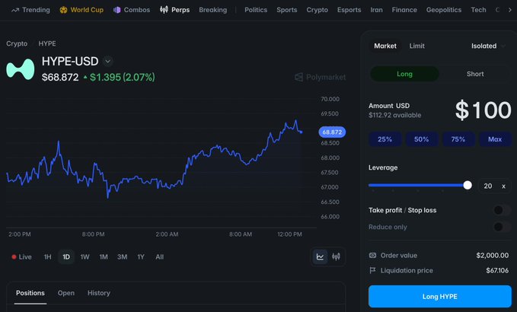Open the Combos category

pos(132,10)
